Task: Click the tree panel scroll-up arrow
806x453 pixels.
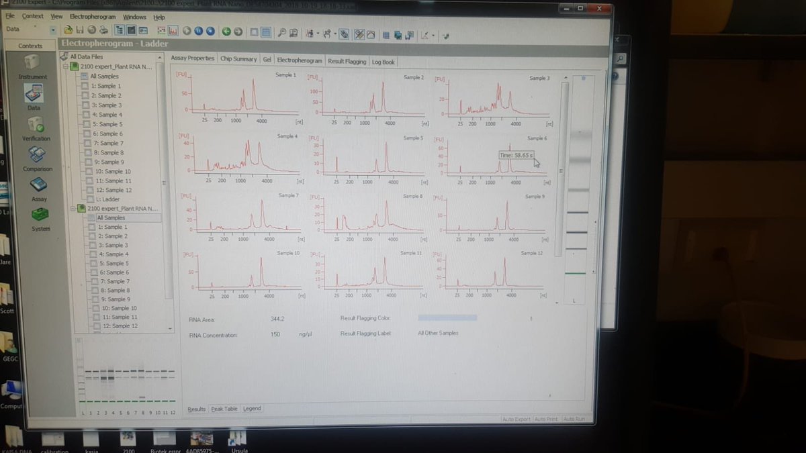Action: [x=160, y=58]
